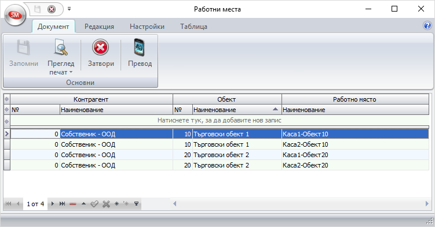Click the column chooser asterisk beside № header
This screenshot has height=227, width=435.
coord(6,110)
